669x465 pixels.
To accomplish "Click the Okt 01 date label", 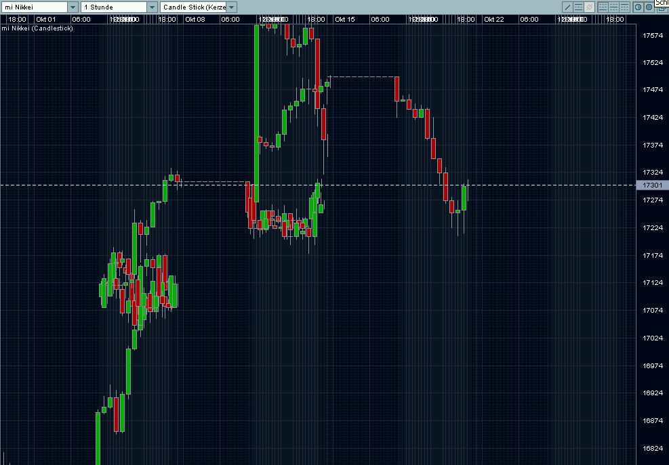I will (x=45, y=19).
